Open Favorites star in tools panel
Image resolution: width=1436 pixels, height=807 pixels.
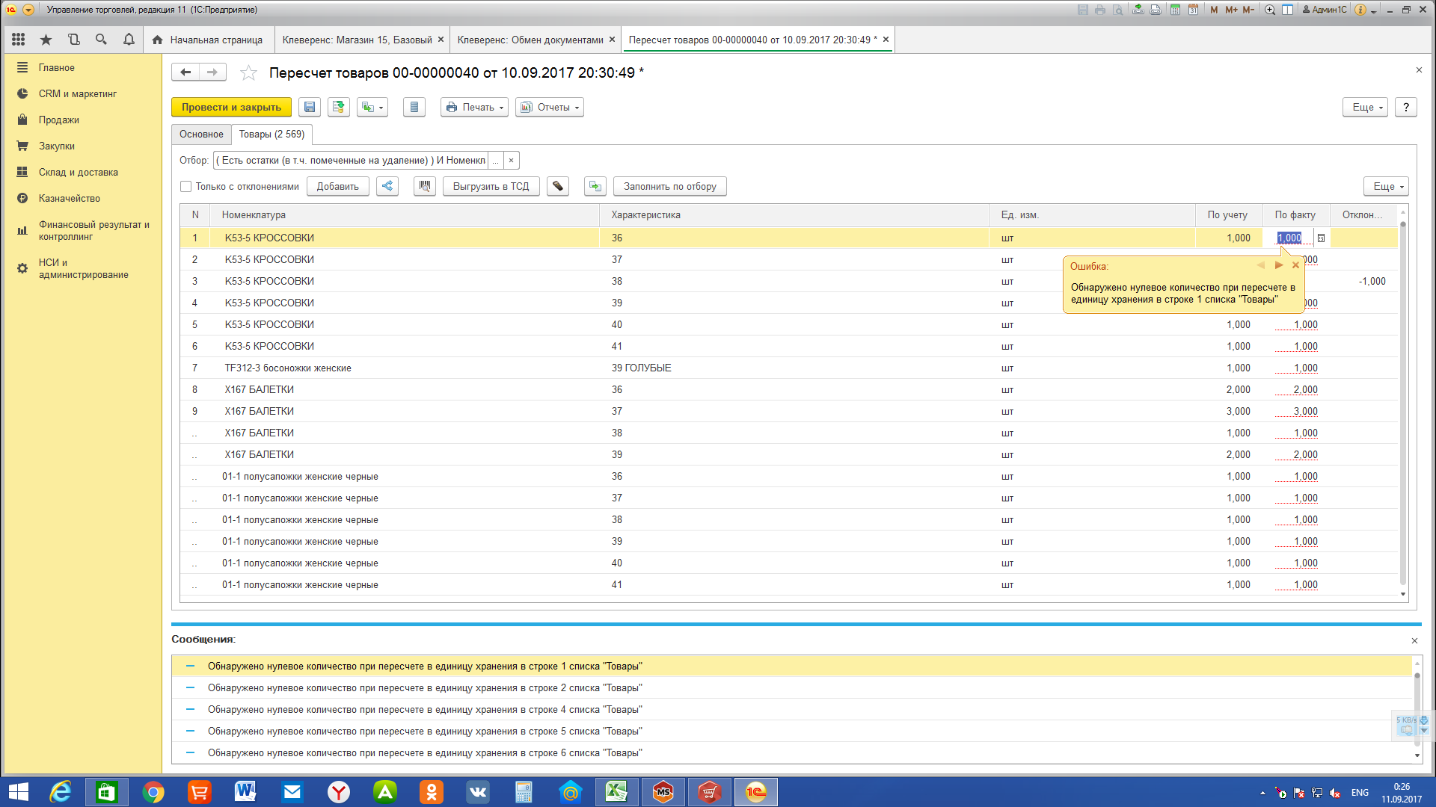coord(46,40)
